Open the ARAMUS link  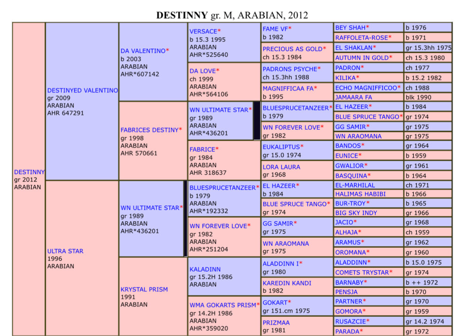(348, 242)
